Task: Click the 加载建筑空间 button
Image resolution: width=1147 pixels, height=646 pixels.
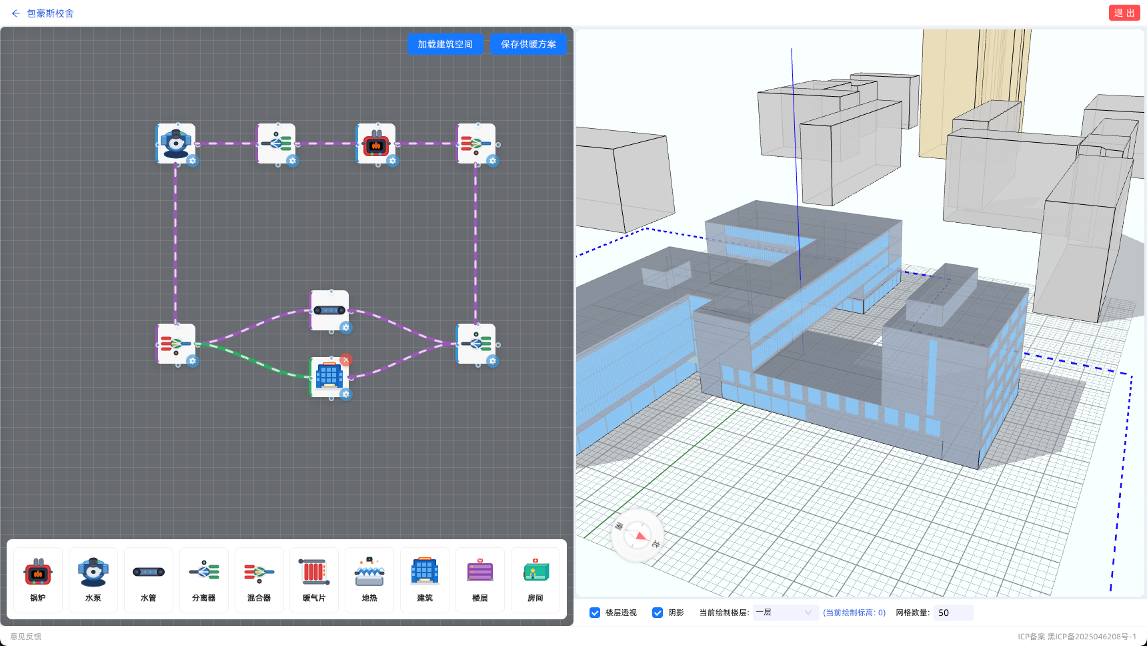Action: (x=445, y=44)
